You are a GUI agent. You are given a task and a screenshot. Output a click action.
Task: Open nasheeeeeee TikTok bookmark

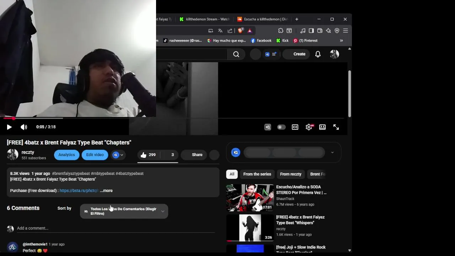pos(182,41)
